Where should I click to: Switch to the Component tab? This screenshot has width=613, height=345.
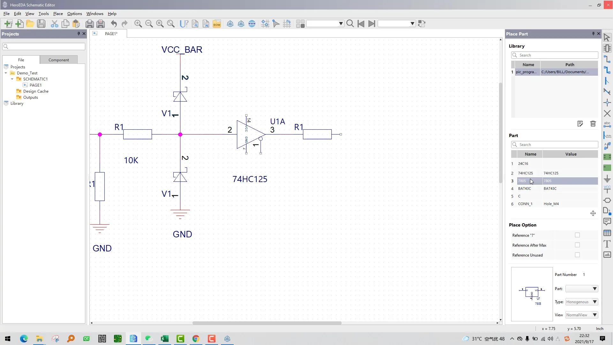[58, 60]
